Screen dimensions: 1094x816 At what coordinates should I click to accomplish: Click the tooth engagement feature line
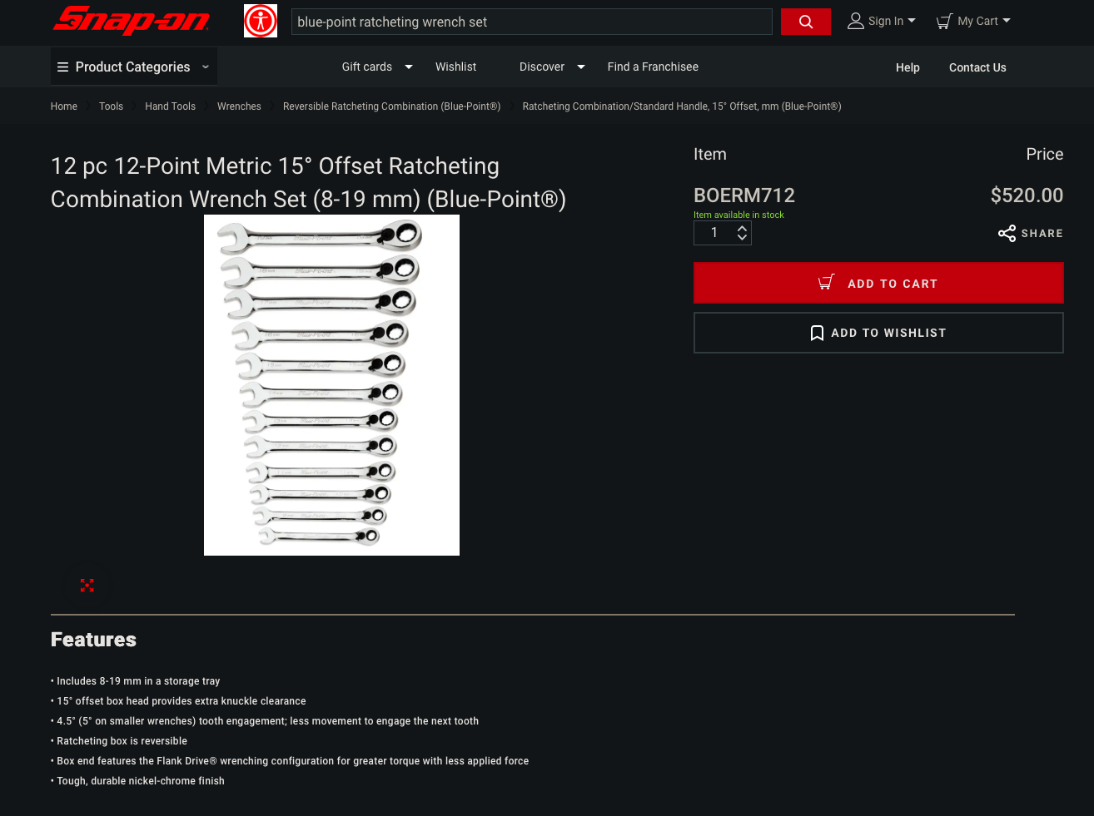pyautogui.click(x=266, y=721)
